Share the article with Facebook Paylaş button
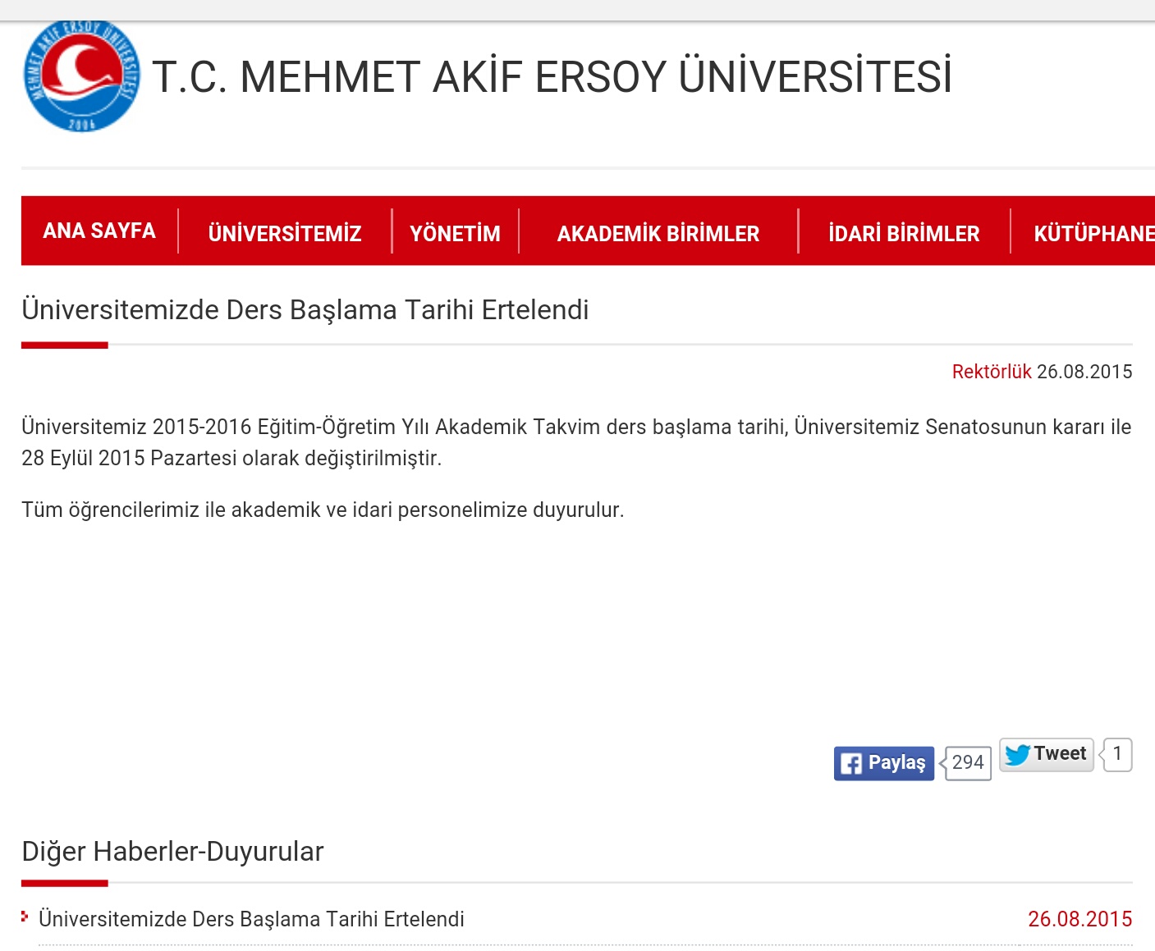 click(884, 763)
